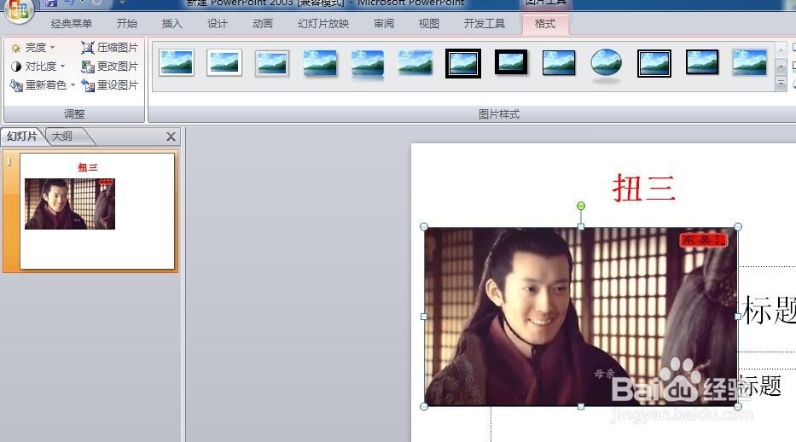Click the selected picture on the slide
This screenshot has width=796, height=442.
[x=580, y=317]
